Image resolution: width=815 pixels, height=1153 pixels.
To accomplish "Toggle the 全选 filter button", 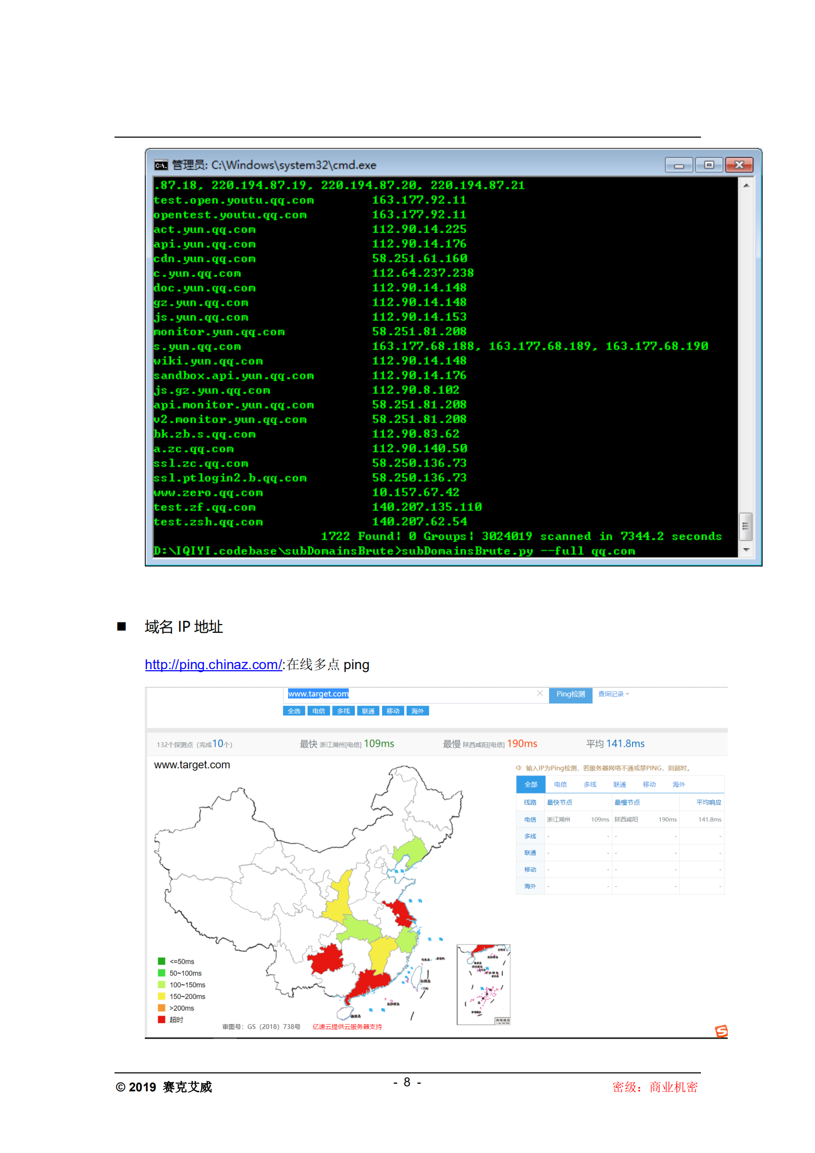I will (x=294, y=711).
